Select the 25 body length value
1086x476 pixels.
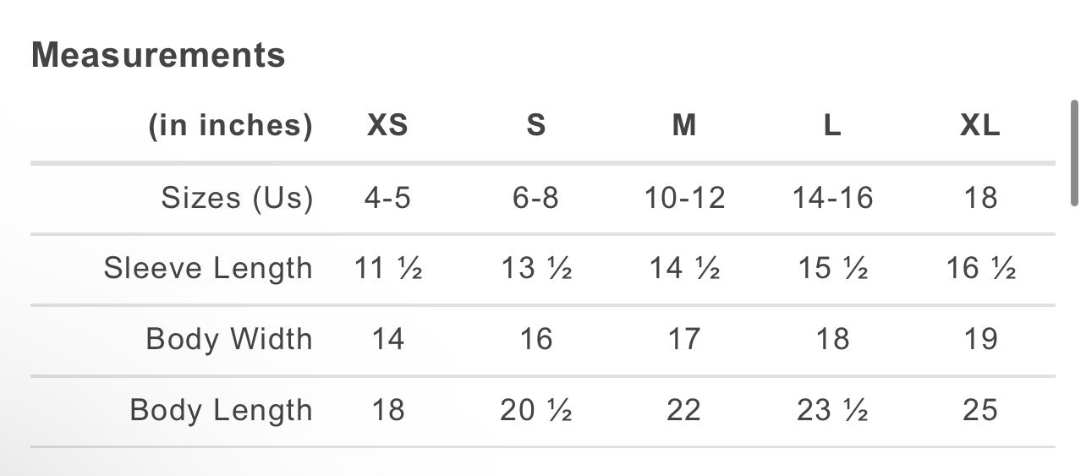[980, 411]
